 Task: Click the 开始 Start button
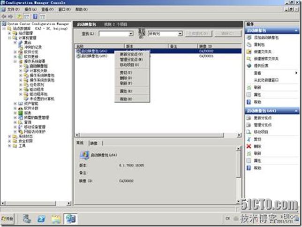tap(8, 219)
